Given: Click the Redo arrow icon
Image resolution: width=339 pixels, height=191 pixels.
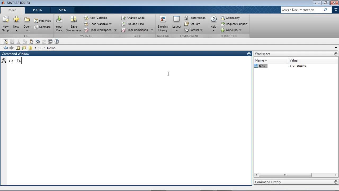Looking at the screenshot, I should (44, 41).
